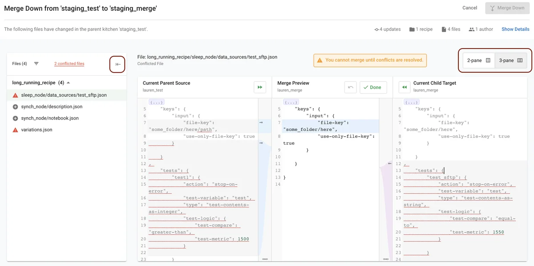Screen dimensions: 534x266
Task: Select synch_node/notebook.json file
Action: [x=50, y=119]
